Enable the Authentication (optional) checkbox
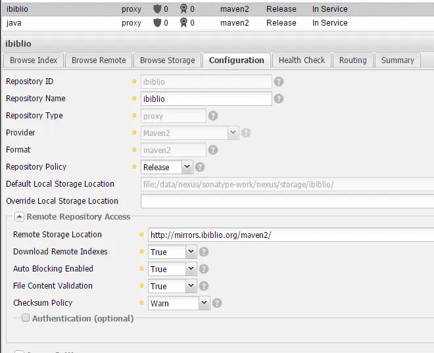This screenshot has height=353, width=434. 26,318
